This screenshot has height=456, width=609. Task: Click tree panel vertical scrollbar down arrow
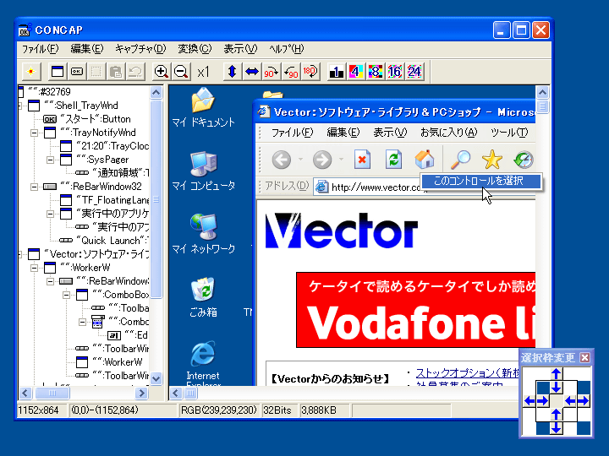(x=156, y=378)
